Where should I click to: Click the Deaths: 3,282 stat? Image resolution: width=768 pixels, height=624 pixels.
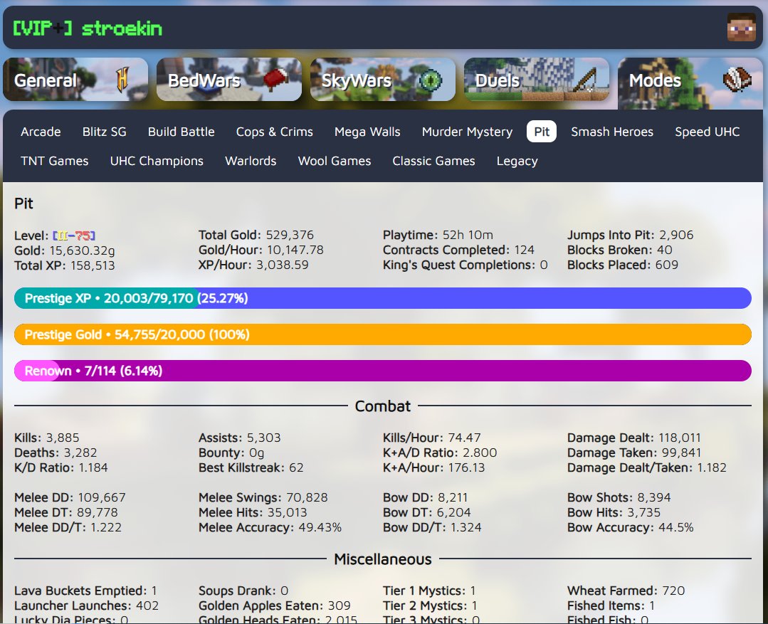pos(56,453)
